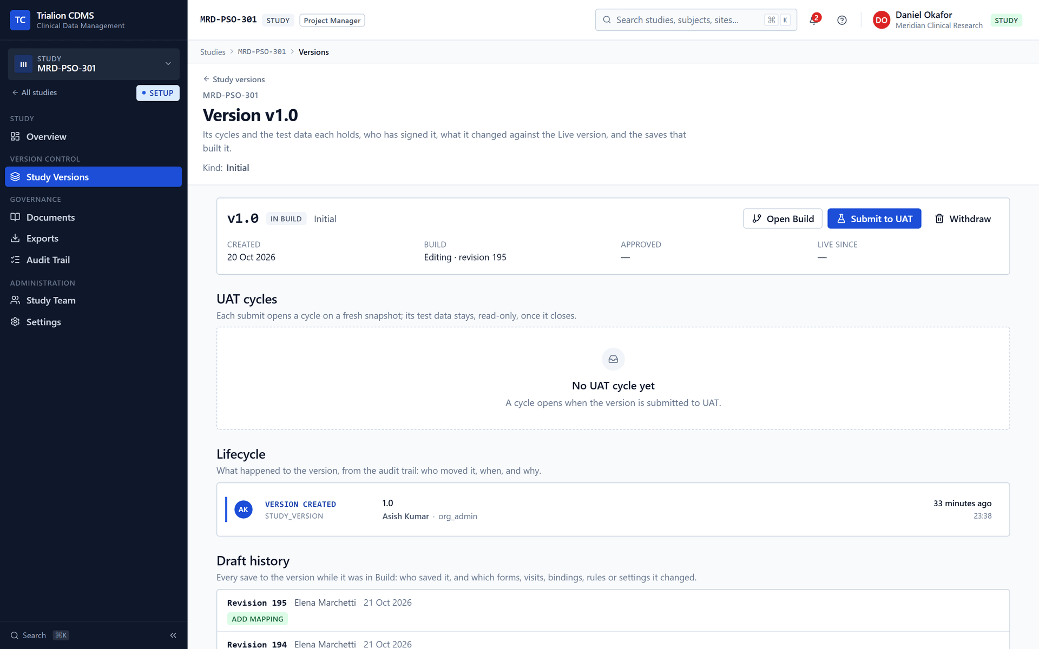
Task: Select Study Versions in the sidebar
Action: pos(93,177)
